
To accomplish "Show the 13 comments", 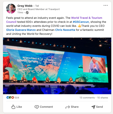I will coord(87,97).
